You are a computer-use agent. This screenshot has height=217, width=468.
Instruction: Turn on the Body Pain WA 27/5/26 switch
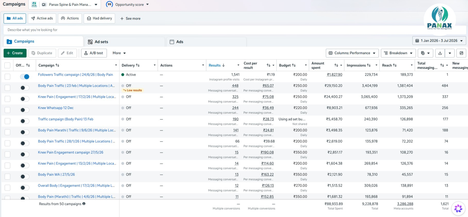(x=25, y=177)
